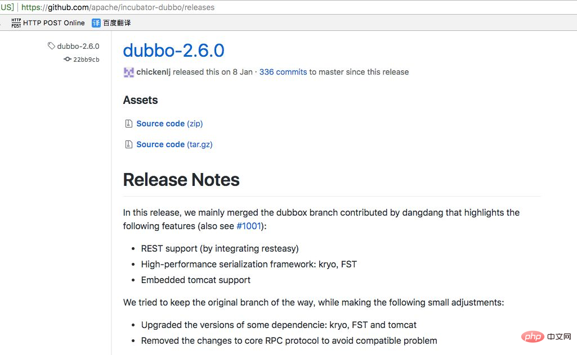This screenshot has height=355, width=577.
Task: Click the zip file icon for Source code
Action: [x=128, y=124]
